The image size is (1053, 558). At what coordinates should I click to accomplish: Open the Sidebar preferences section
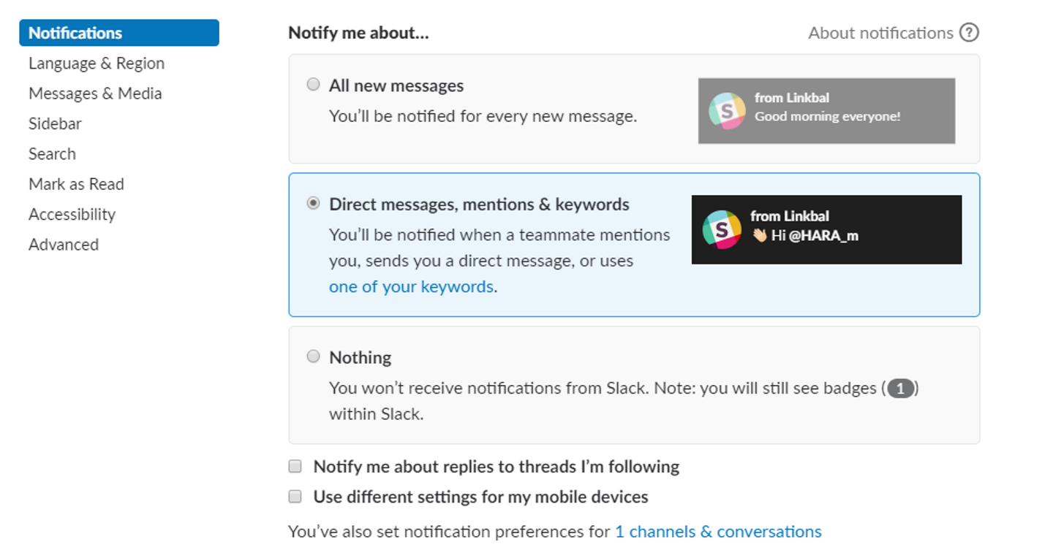pos(55,123)
